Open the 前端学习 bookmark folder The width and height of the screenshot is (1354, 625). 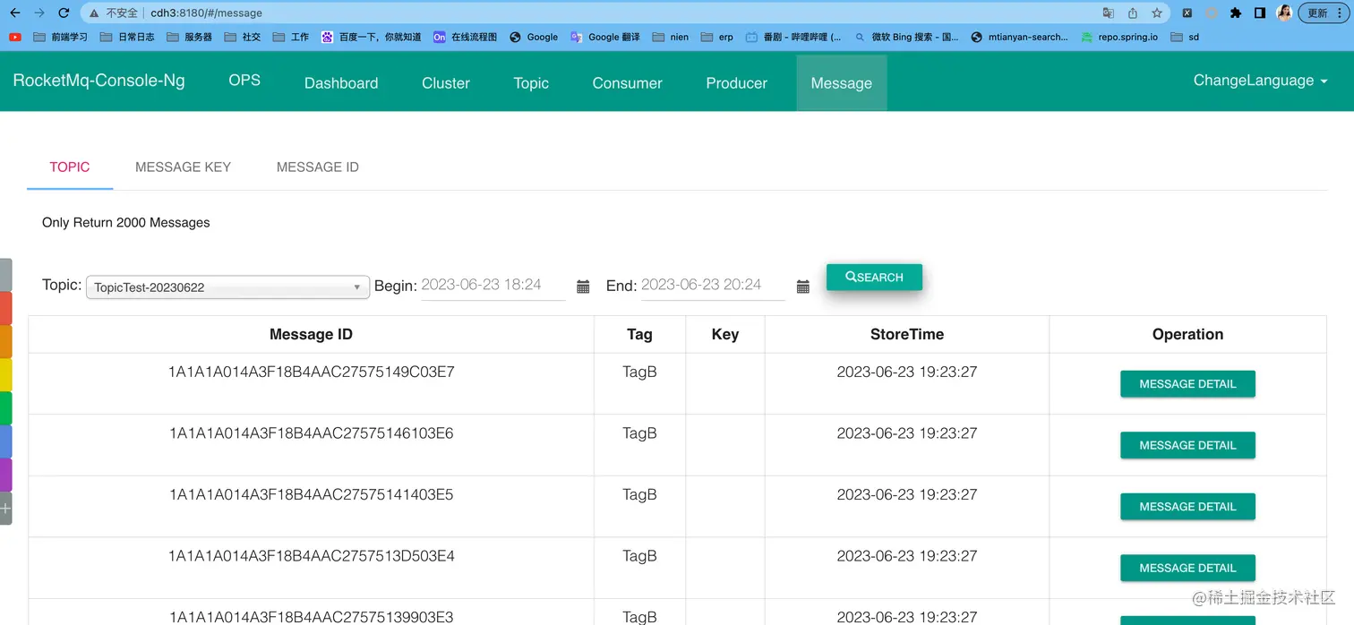(x=60, y=38)
